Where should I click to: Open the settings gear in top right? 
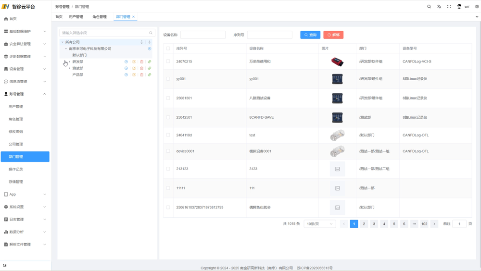point(477,7)
